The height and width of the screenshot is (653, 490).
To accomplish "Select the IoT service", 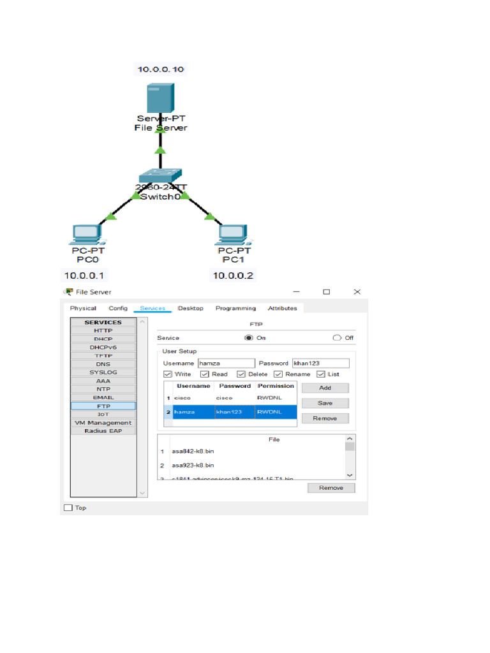I will coord(103,415).
